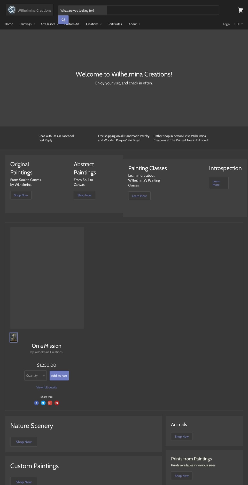Click the Login link
Screen dimensions: 248x485
[x=226, y=24]
